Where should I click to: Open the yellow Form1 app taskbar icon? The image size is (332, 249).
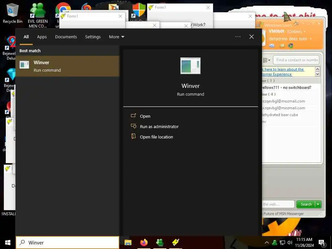pos(175,243)
